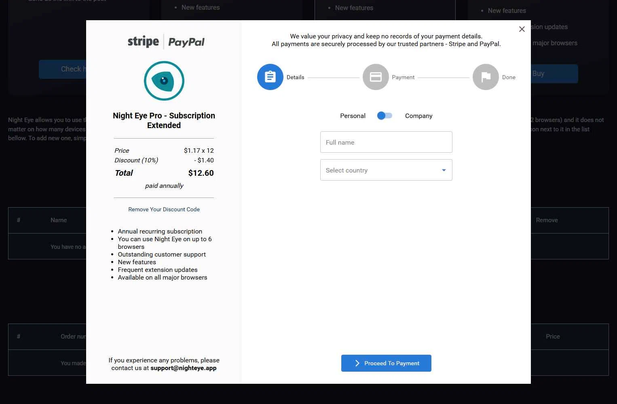Click the Details step label
The width and height of the screenshot is (617, 404).
point(295,77)
